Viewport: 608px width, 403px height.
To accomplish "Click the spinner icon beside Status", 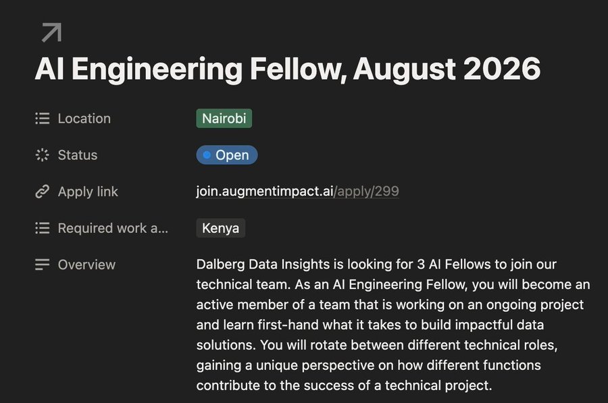I will coord(43,155).
